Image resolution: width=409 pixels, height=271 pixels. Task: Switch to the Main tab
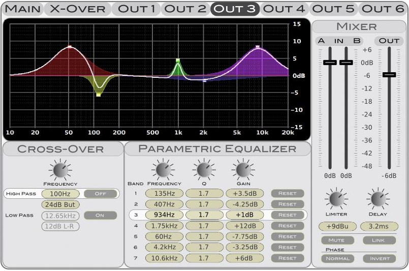click(x=23, y=9)
